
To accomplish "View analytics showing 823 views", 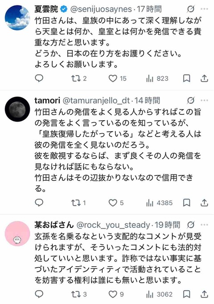I will pyautogui.click(x=157, y=78).
